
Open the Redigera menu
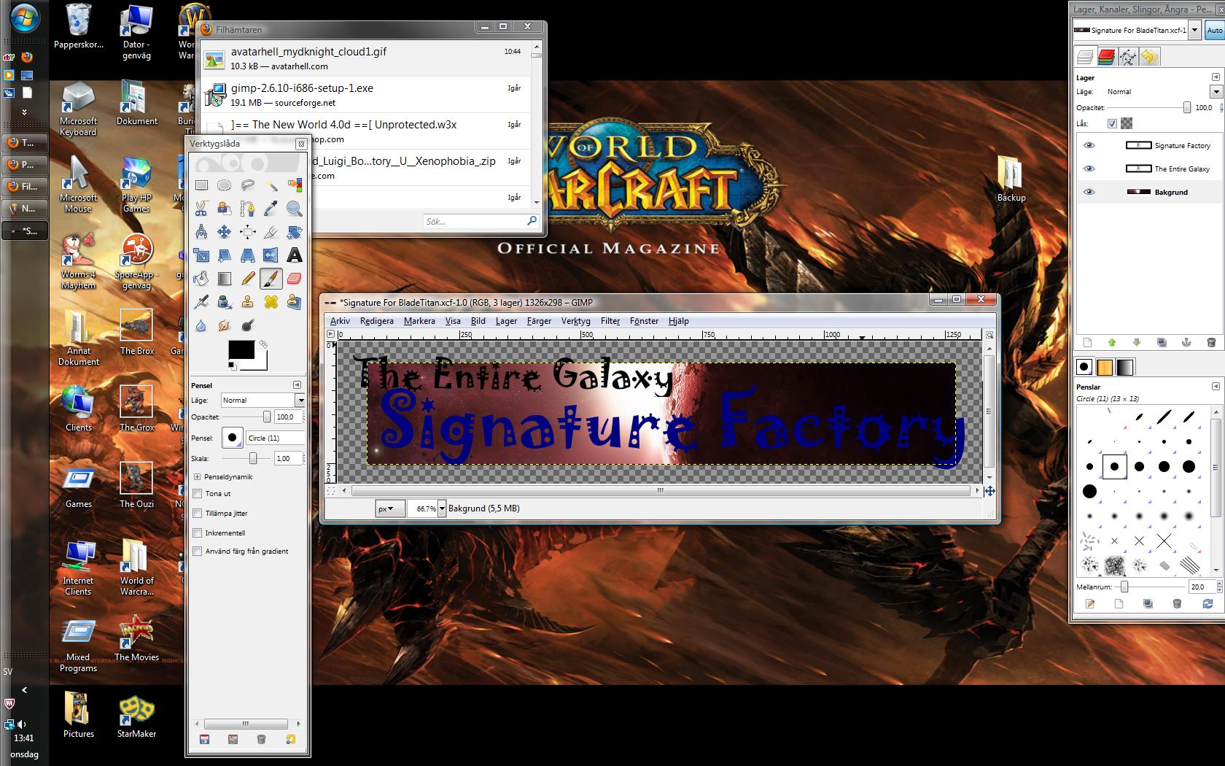pyautogui.click(x=376, y=321)
